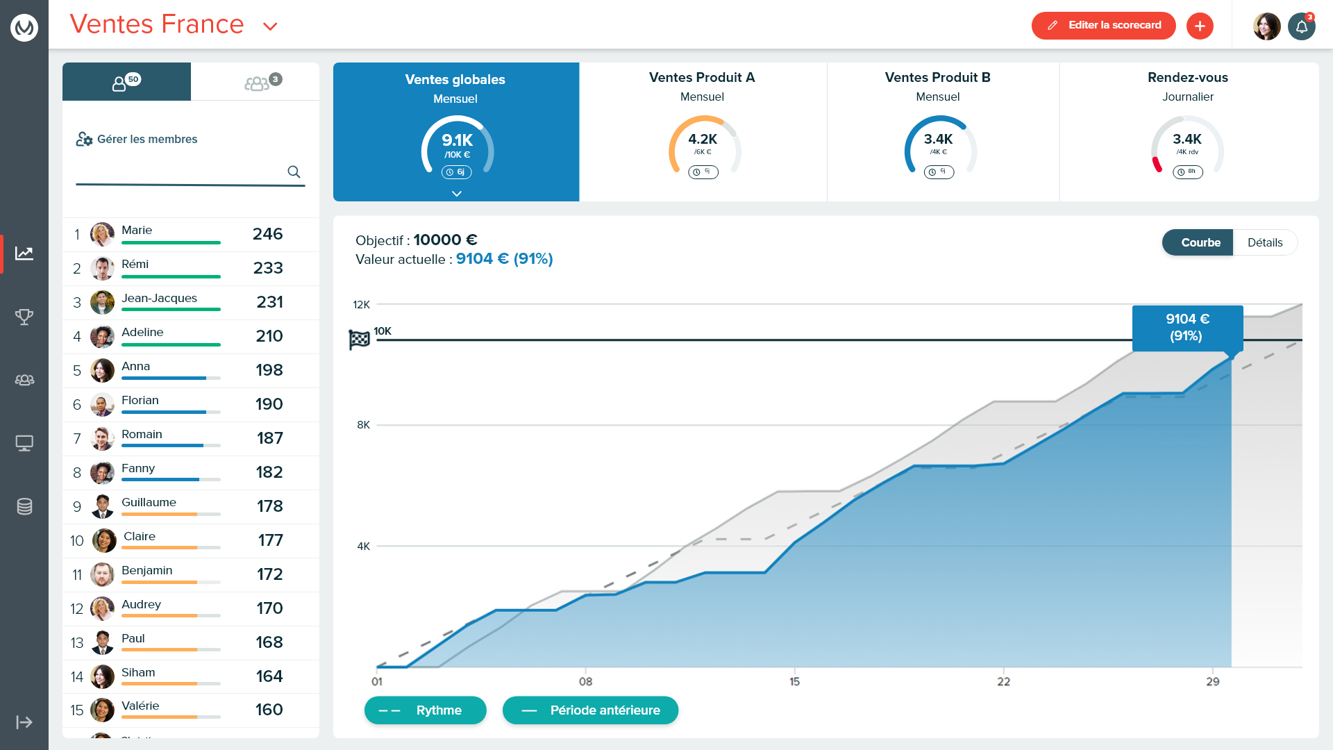Switch chart view to Détails
1333x750 pixels.
tap(1265, 242)
